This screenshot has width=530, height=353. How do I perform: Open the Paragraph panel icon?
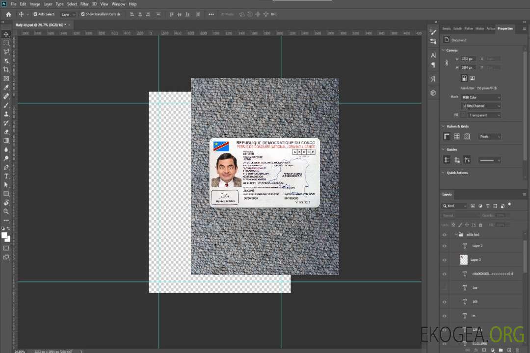pos(433,65)
